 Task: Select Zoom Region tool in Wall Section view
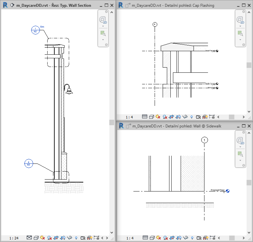[x=103, y=33]
